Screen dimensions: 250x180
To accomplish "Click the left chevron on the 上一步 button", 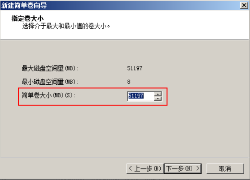I will coord(130,168).
